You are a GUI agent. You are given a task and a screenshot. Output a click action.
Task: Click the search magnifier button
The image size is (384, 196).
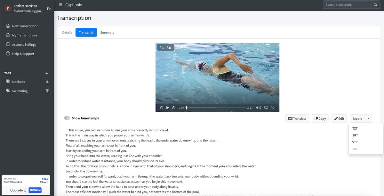[x=375, y=4]
